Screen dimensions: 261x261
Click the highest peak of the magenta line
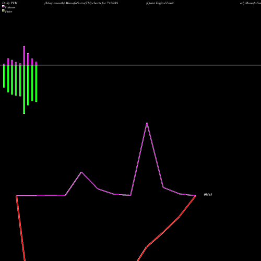click(x=147, y=123)
